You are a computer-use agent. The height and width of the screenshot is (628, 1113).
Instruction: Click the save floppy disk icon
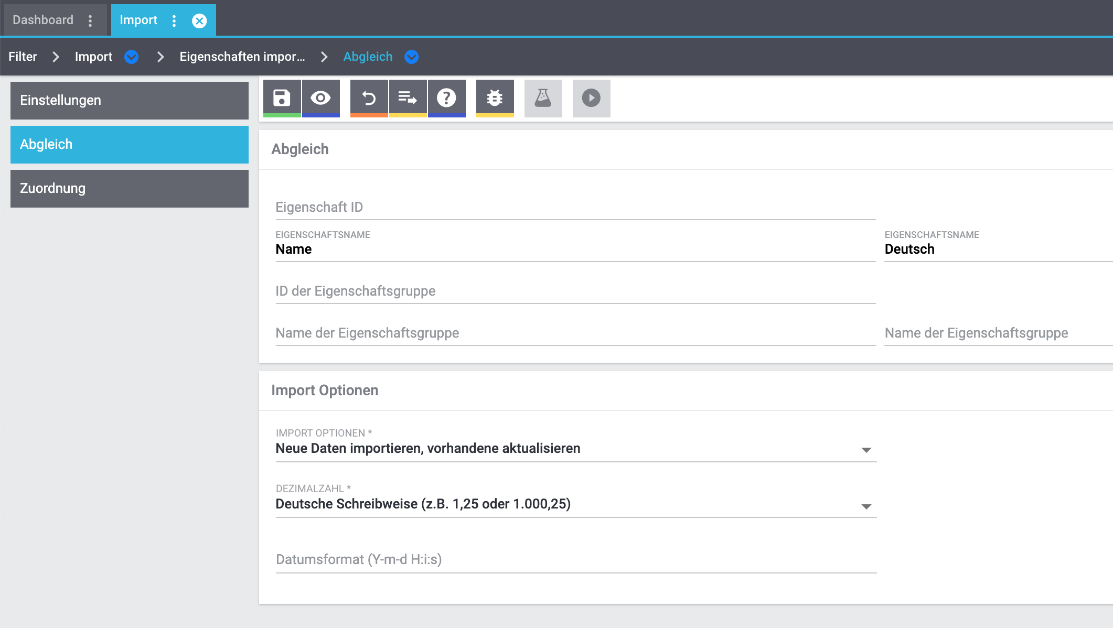point(282,98)
